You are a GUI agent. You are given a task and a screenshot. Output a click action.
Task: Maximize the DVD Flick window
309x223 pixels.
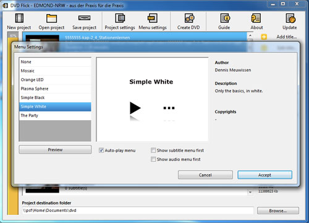[x=283, y=4]
